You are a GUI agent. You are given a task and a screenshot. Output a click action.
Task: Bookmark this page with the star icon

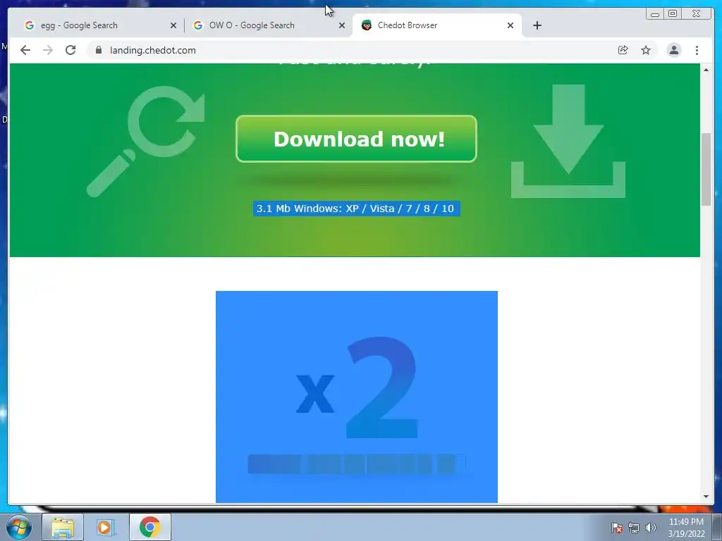[x=646, y=50]
